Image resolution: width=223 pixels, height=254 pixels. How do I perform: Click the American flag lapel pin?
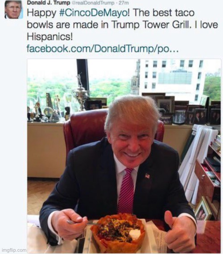click(x=147, y=176)
